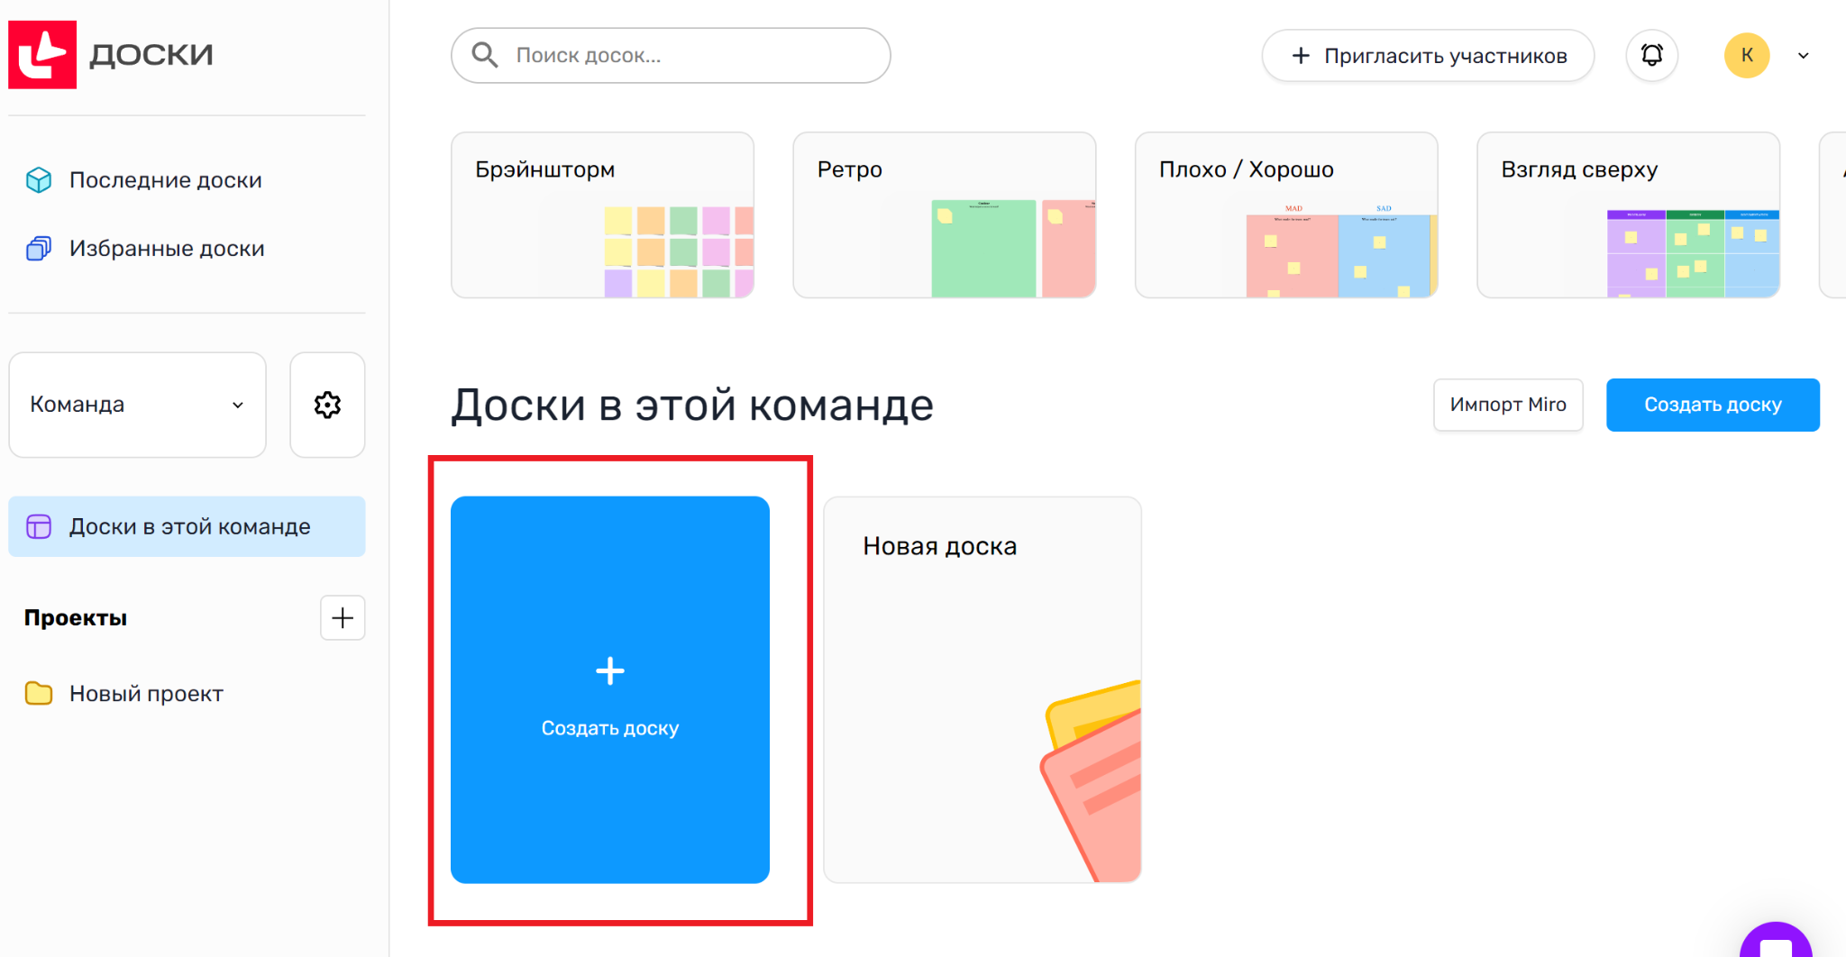Click the Доски в этой команде page heading
Viewport: 1846px width, 957px height.
point(692,405)
